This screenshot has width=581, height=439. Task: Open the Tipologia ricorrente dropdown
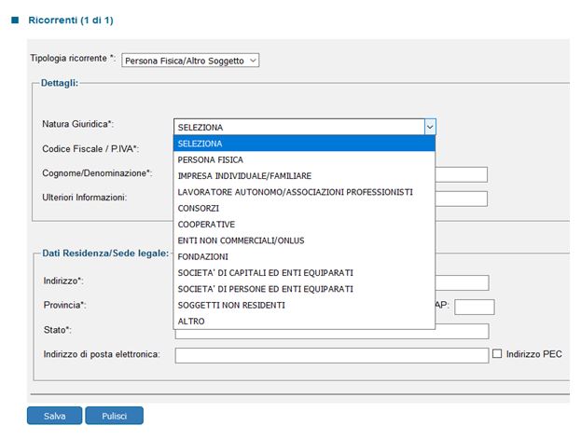click(190, 61)
